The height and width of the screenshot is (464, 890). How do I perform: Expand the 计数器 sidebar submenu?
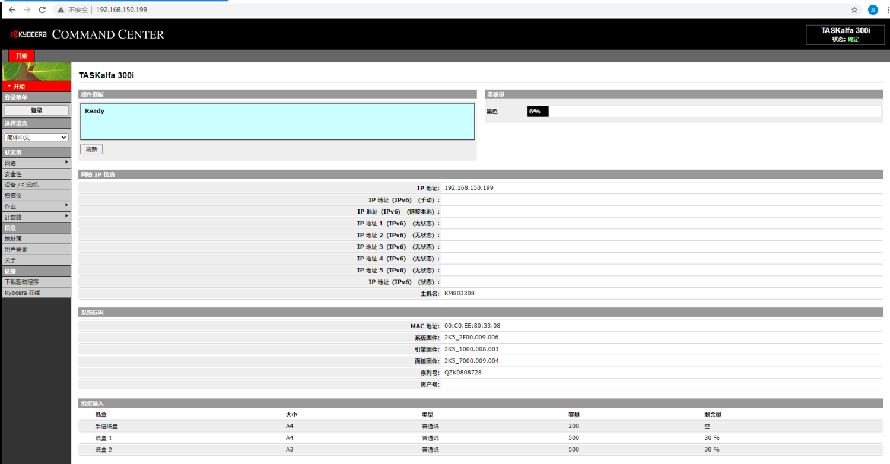[36, 217]
